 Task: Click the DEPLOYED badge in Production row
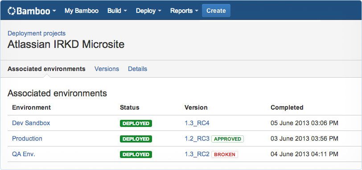tap(136, 139)
